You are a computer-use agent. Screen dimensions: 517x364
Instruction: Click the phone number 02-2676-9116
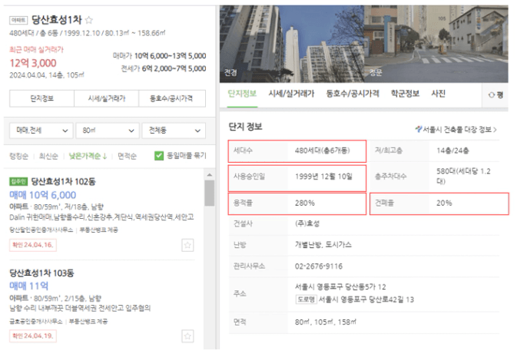pos(319,266)
